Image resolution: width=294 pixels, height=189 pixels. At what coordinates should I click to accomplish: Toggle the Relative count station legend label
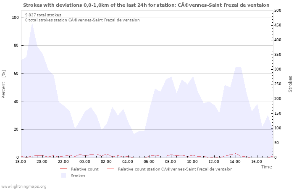click(x=175, y=169)
